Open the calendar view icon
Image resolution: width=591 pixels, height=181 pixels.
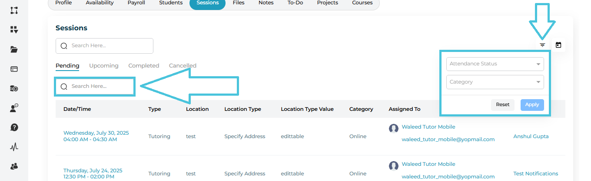pos(558,45)
